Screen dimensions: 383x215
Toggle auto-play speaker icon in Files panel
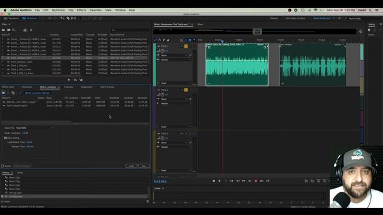(x=81, y=80)
